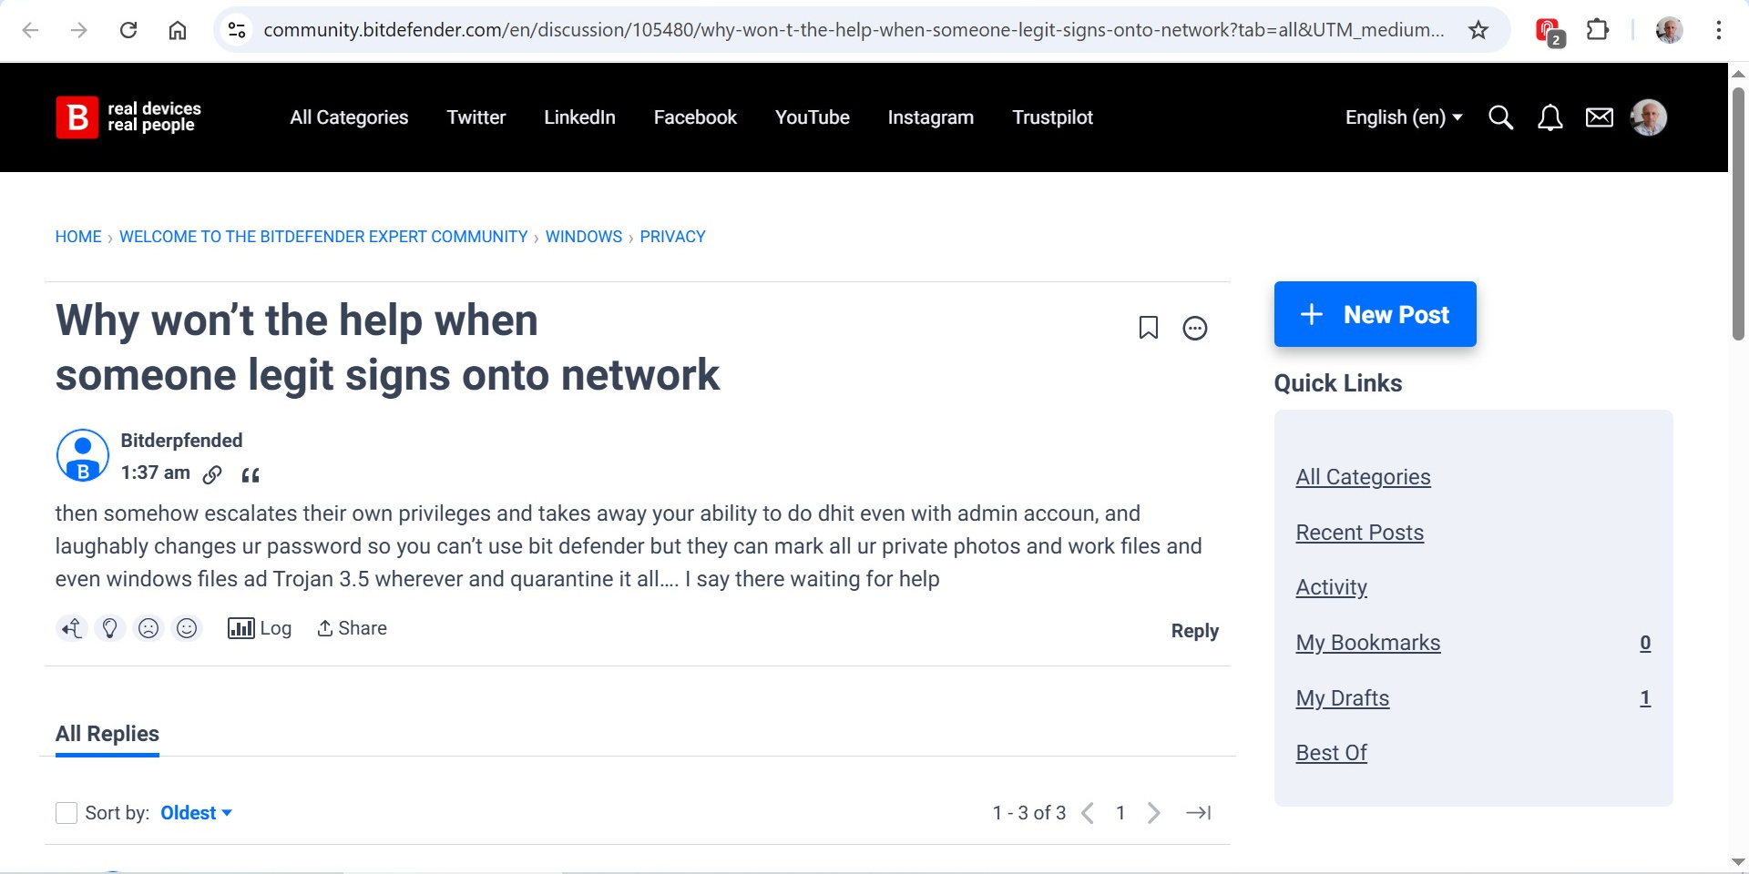Click the 1:37 am post timestamp
The height and width of the screenshot is (874, 1749).
pyautogui.click(x=156, y=473)
